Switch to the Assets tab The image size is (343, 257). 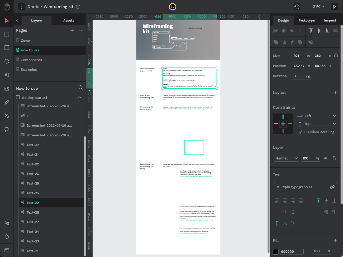pyautogui.click(x=69, y=21)
